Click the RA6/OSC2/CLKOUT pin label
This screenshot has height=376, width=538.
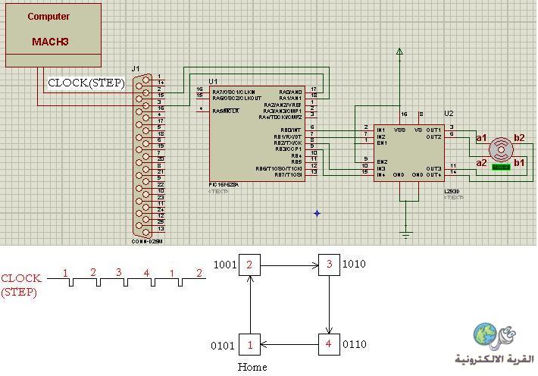236,99
